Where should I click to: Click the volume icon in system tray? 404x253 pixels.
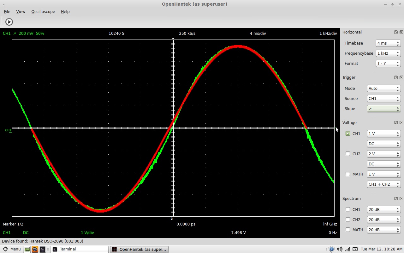[339, 249]
